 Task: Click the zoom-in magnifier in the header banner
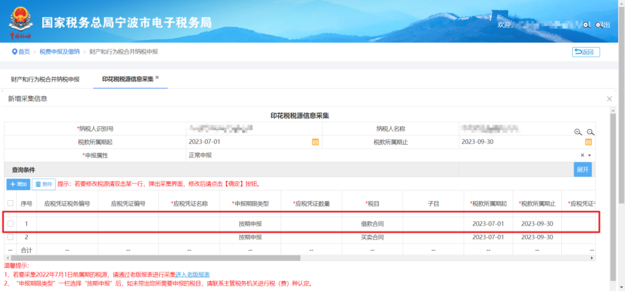(586, 25)
